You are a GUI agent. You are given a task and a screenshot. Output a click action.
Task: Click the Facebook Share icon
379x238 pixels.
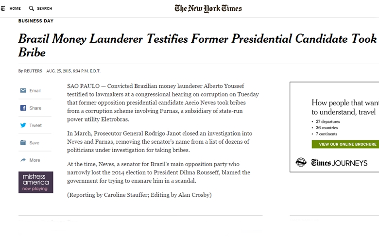[23, 108]
